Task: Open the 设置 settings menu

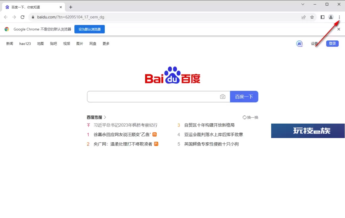Action: click(x=314, y=44)
